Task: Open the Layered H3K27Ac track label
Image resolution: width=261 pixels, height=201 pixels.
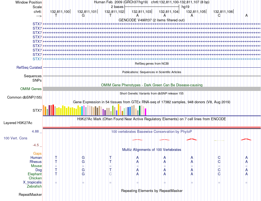Action: pyautogui.click(x=18, y=123)
